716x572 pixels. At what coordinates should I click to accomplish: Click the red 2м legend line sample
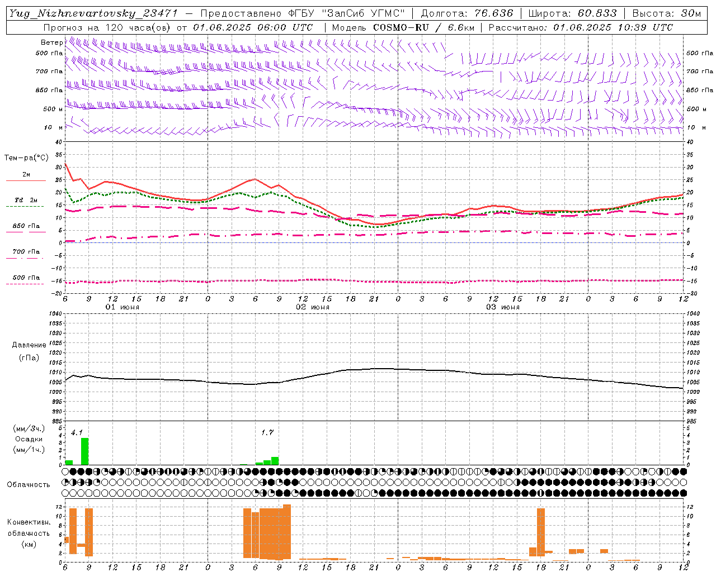coord(26,180)
